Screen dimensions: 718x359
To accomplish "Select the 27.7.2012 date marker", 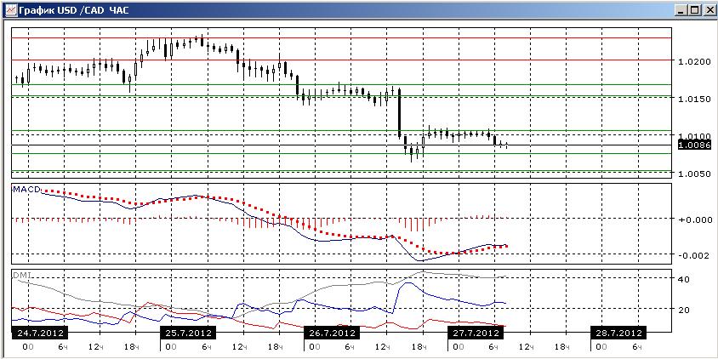I will tap(475, 332).
